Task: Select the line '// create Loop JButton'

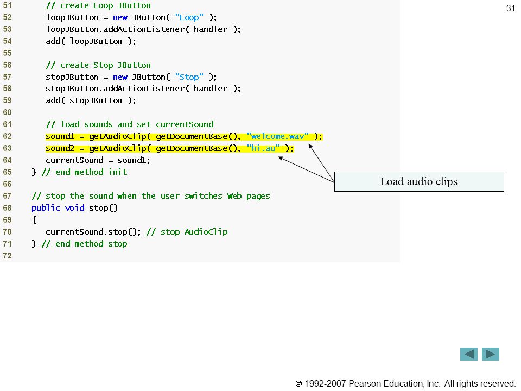Action: point(98,5)
